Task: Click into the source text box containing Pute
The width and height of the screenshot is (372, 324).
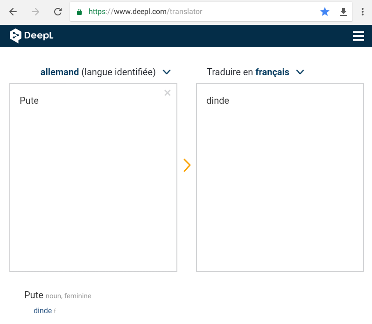Action: [93, 178]
